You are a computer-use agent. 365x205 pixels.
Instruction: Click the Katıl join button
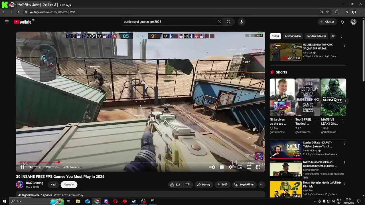[x=53, y=184]
